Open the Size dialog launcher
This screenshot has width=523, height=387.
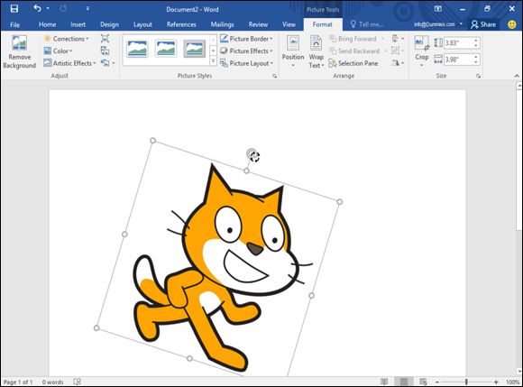pos(478,76)
